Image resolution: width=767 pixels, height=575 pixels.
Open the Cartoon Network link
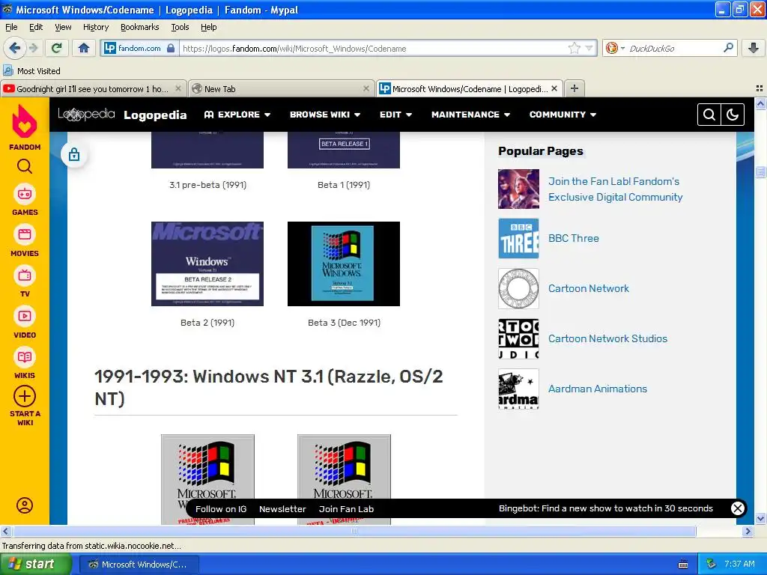589,288
